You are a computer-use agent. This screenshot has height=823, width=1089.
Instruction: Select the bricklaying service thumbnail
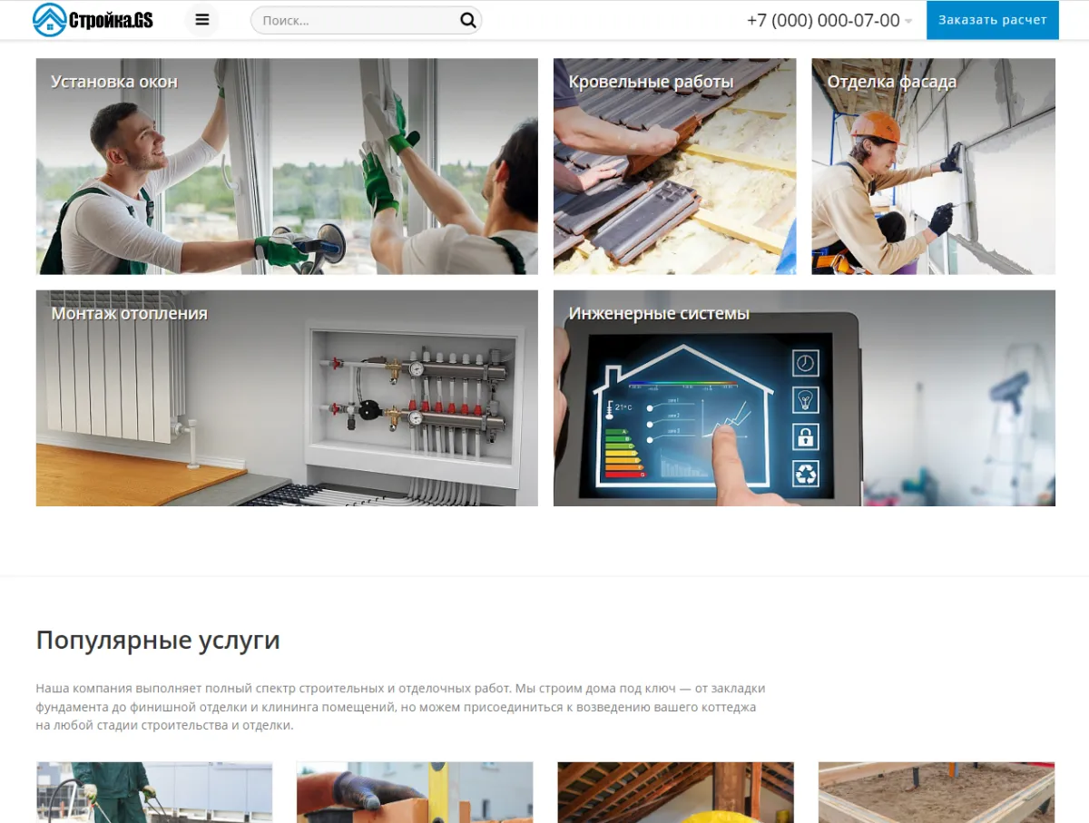414,792
